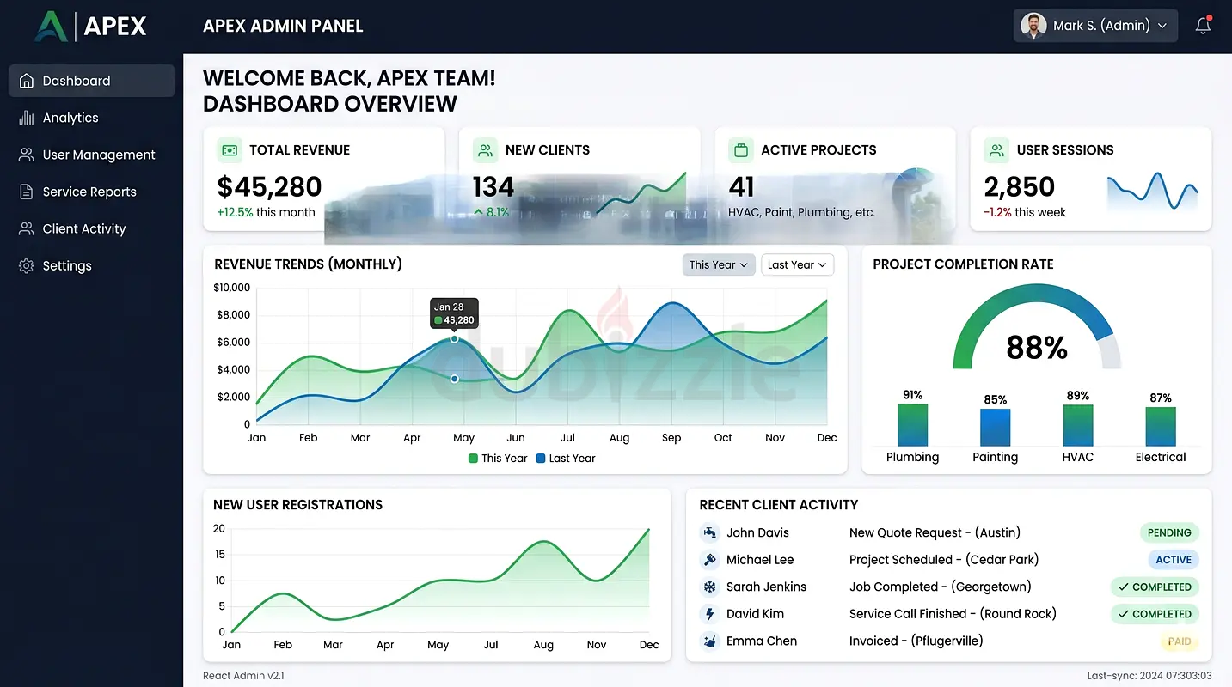Screen dimensions: 1232x687
Task: Select the Plumbing bar in completion chart
Action: click(912, 425)
